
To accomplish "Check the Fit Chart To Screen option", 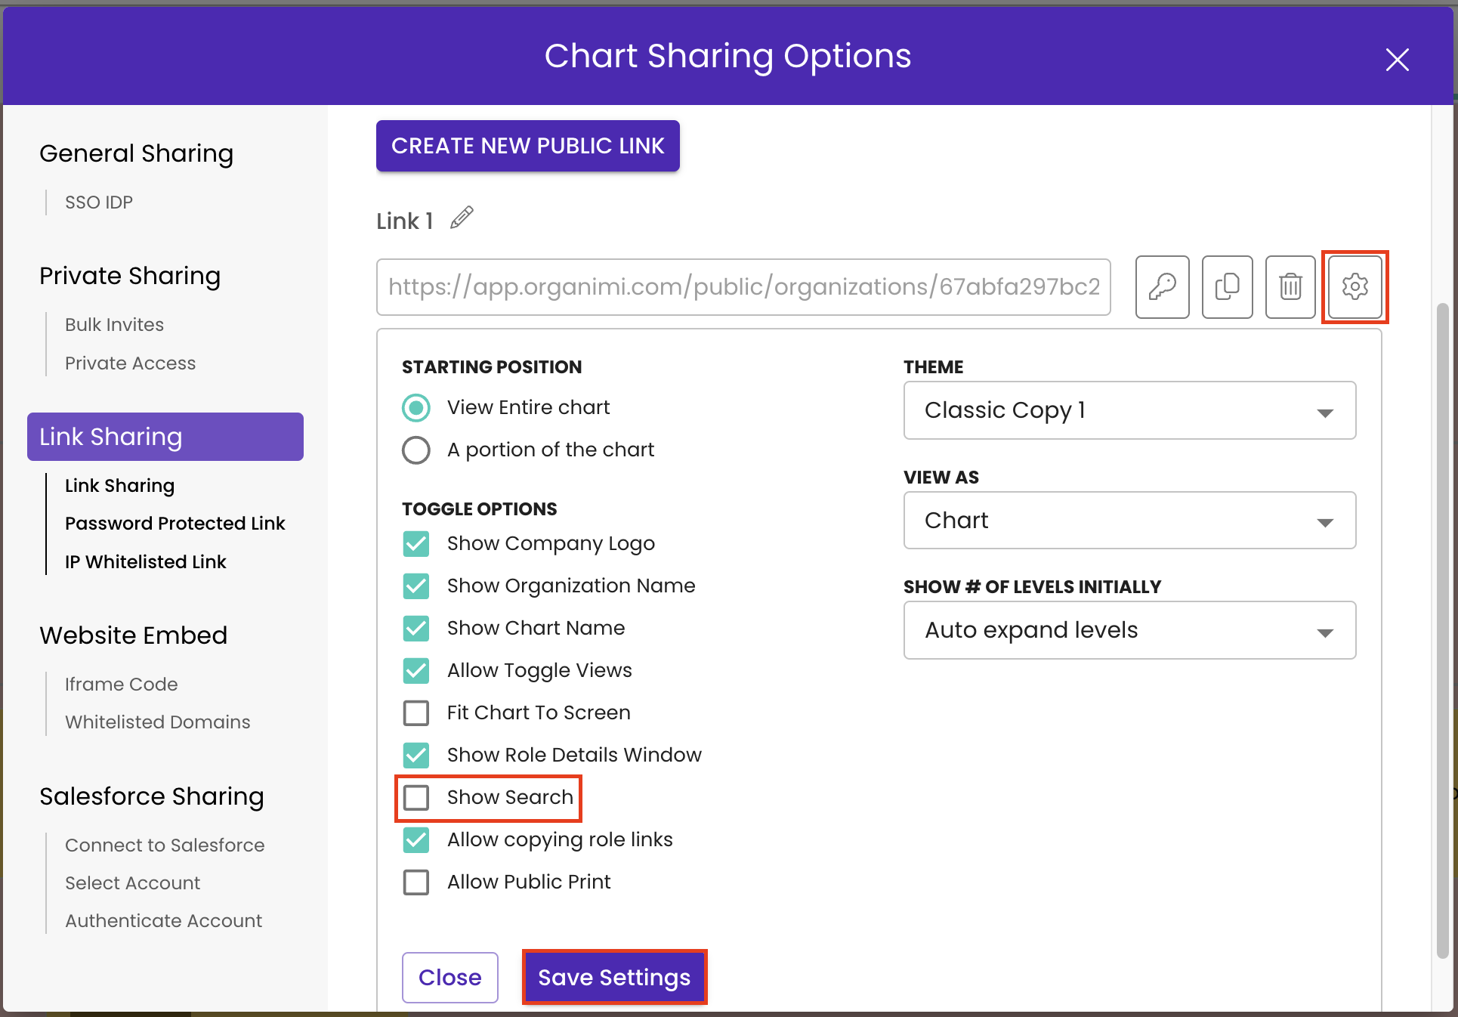I will (416, 713).
